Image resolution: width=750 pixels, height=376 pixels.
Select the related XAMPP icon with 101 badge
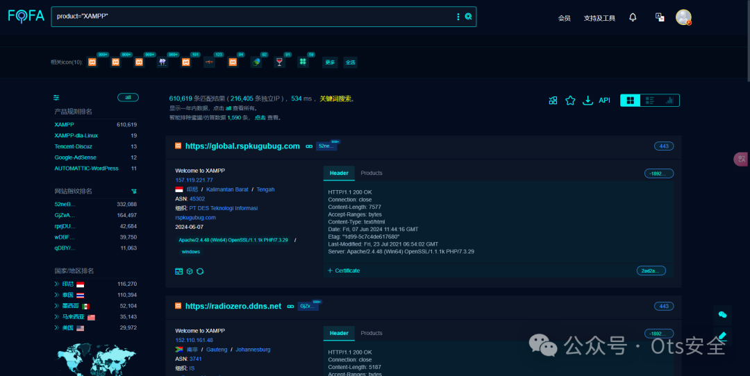click(185, 62)
